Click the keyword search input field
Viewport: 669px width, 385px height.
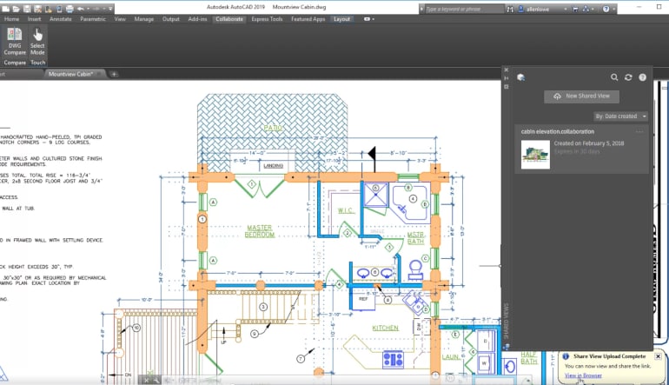[x=464, y=9]
